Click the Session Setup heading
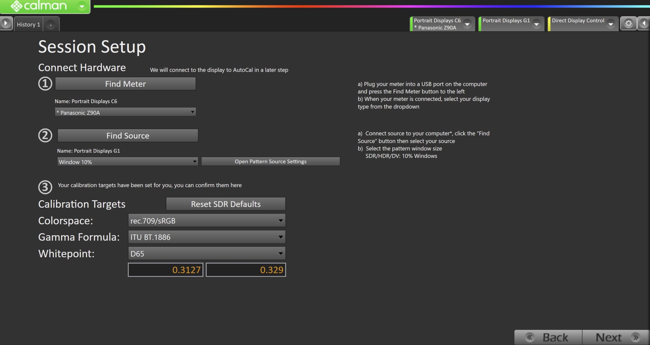 (x=92, y=47)
